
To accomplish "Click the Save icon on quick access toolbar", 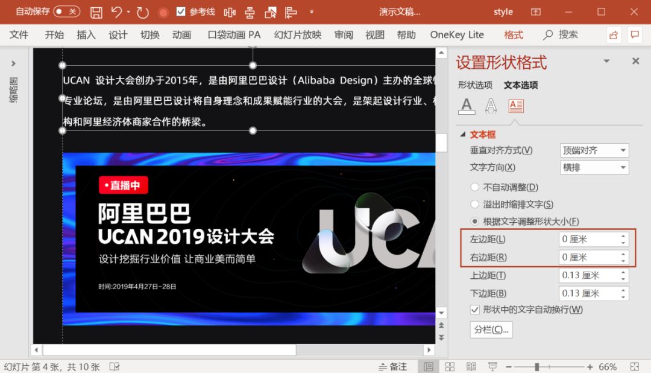I will point(96,11).
